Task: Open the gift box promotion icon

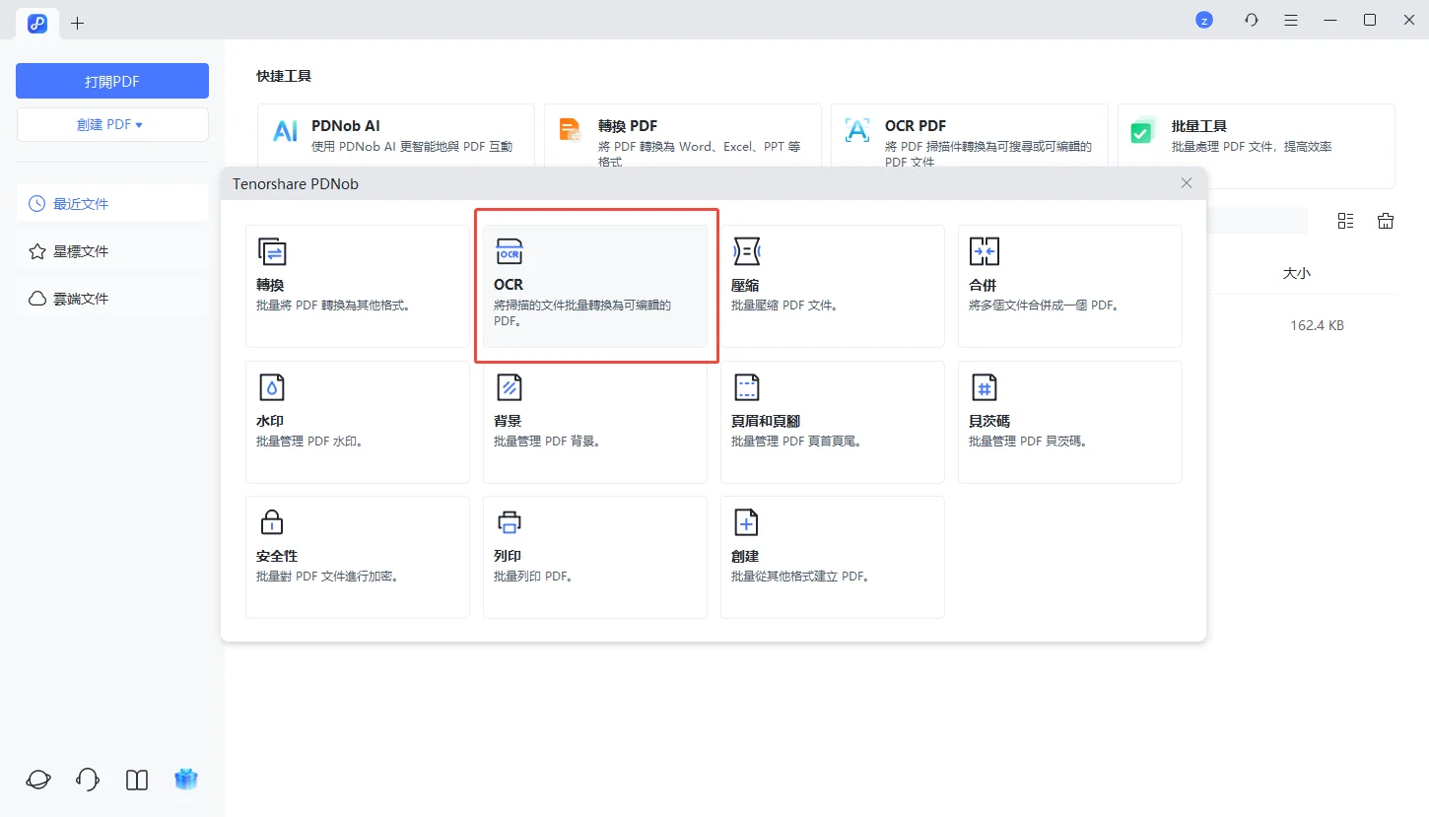Action: pyautogui.click(x=186, y=779)
